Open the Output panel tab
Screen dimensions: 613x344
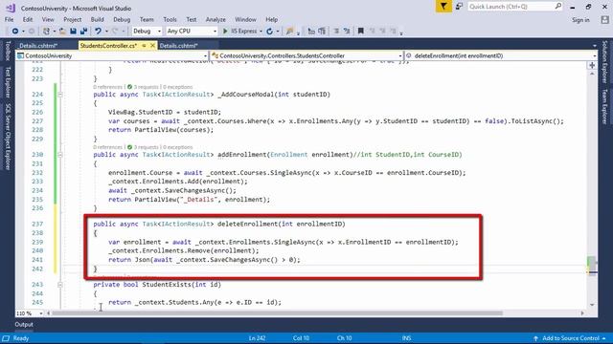tap(24, 325)
